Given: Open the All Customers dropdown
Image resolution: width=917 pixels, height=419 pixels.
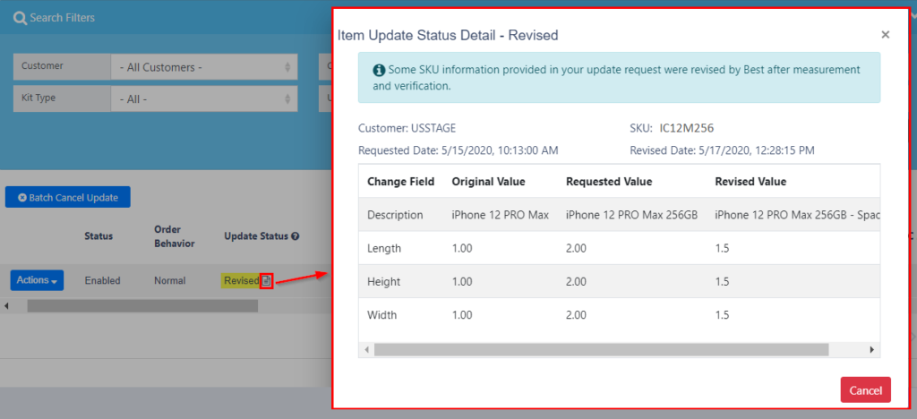Looking at the screenshot, I should (204, 67).
